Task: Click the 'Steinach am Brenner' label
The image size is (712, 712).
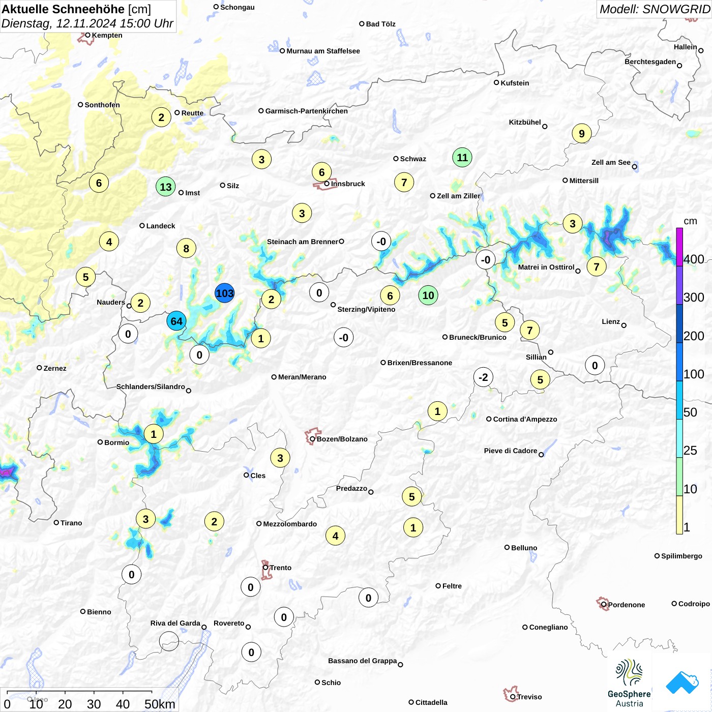Action: click(x=303, y=242)
